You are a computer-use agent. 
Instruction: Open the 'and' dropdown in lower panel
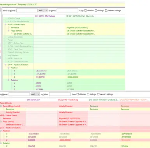[x=35, y=94]
